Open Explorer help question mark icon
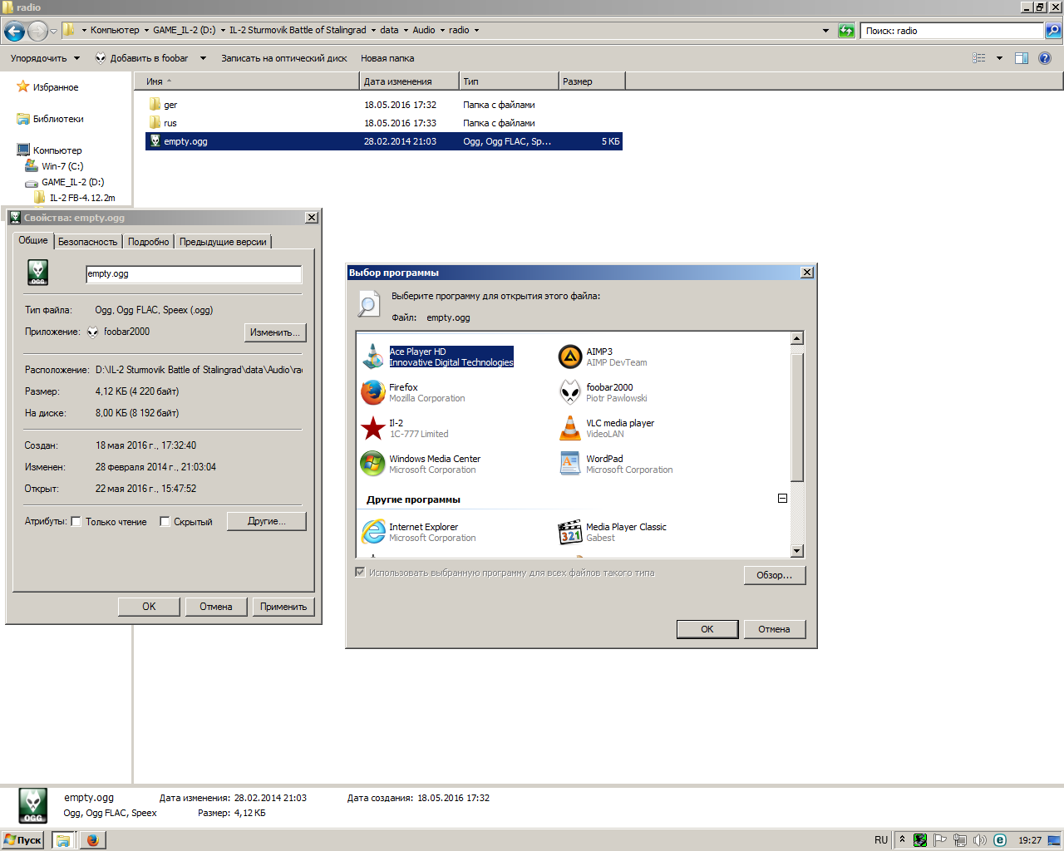 (x=1045, y=58)
